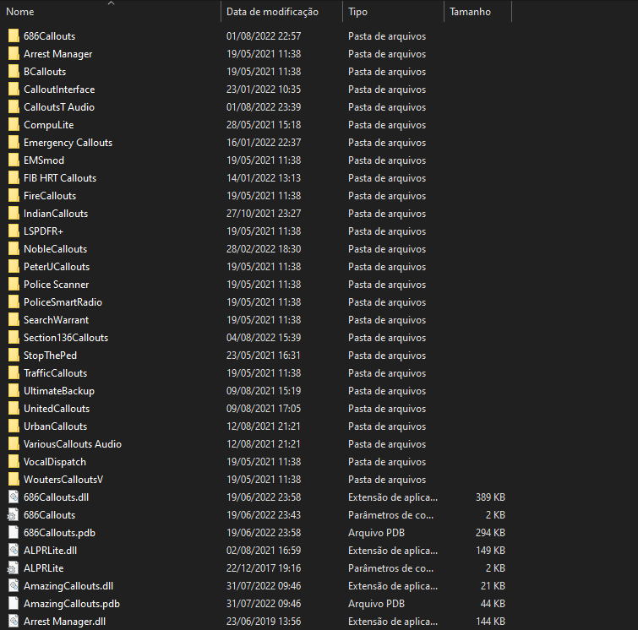The image size is (638, 630).
Task: Click the IndianCallouts folder icon
Action: [x=14, y=214]
